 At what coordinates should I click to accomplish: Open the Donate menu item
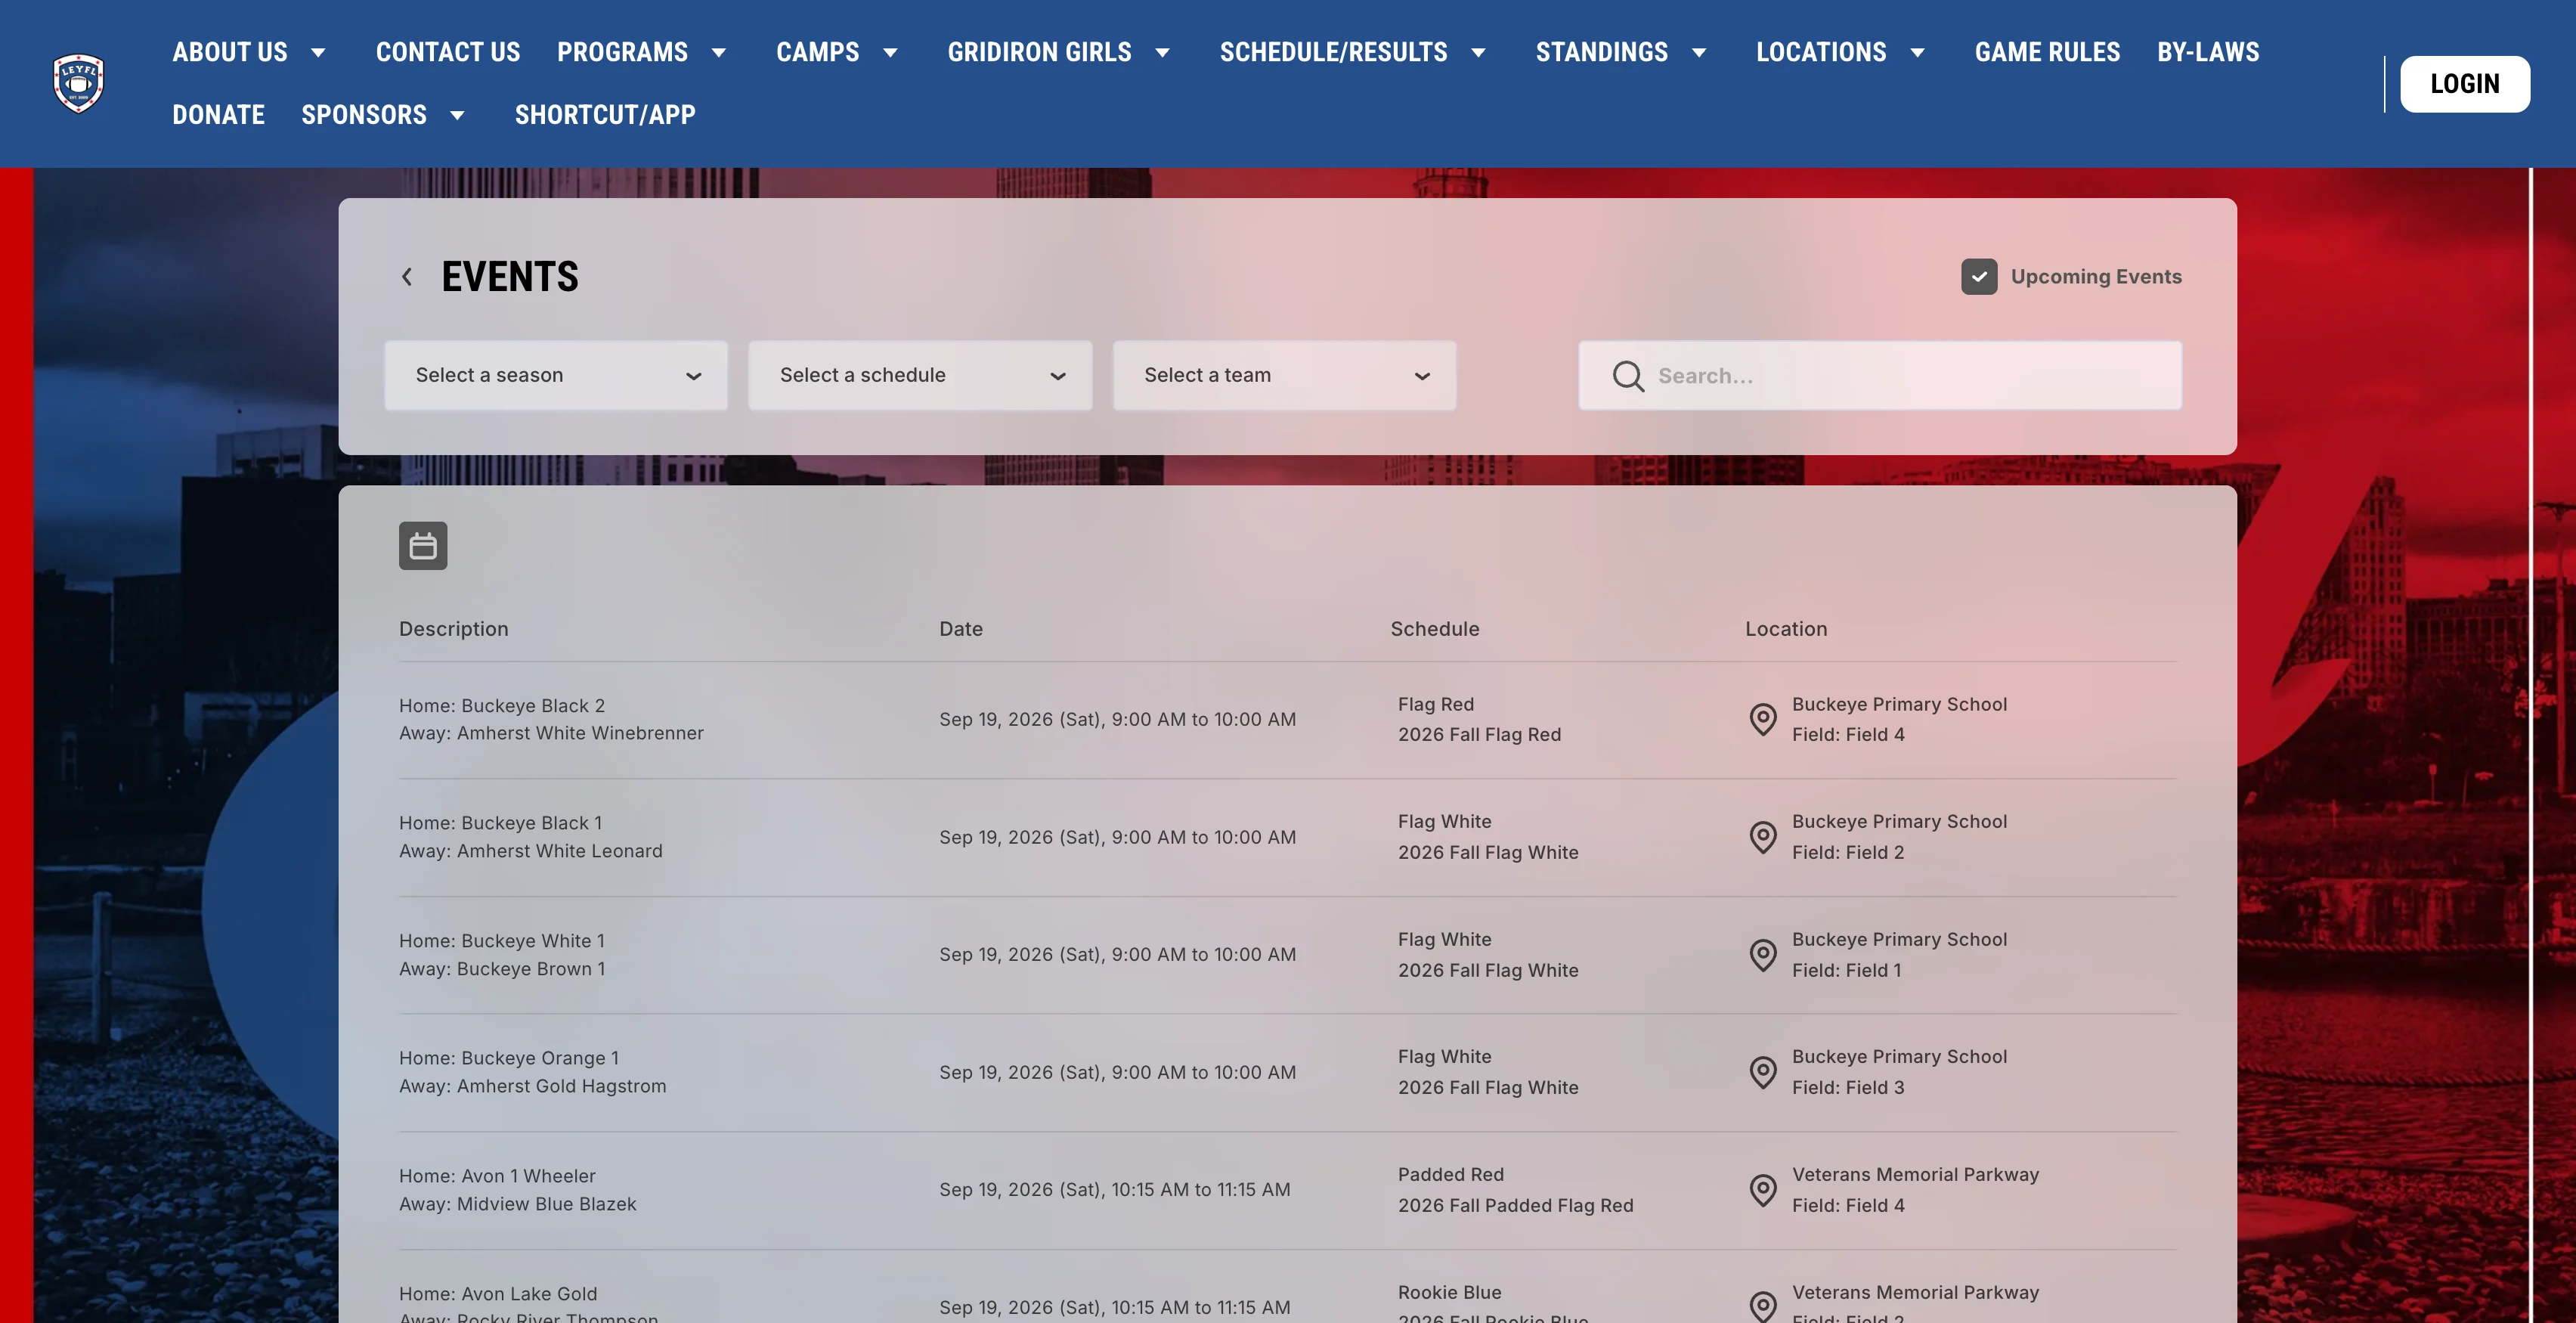pyautogui.click(x=218, y=115)
